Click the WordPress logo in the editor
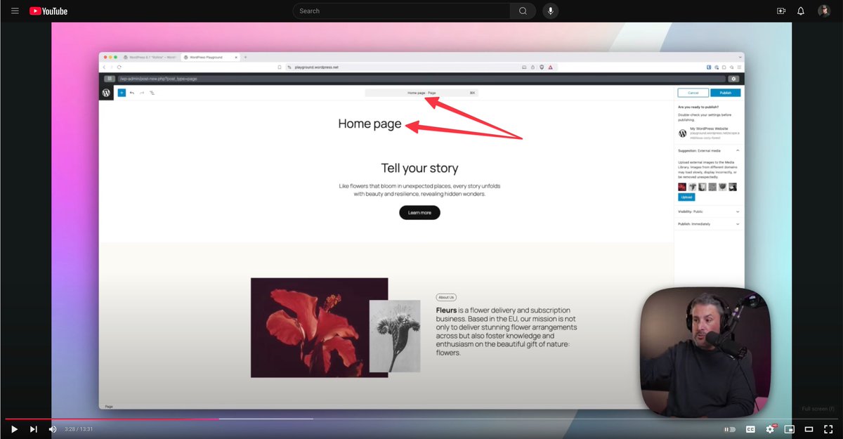Screen dimensions: 843x439 coord(106,93)
